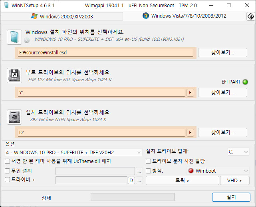Browse for the boot drive location
This screenshot has height=207, width=256.
point(222,93)
